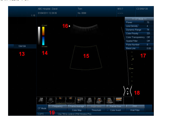Open the eighth thumbnail in the strip

tap(109, 101)
